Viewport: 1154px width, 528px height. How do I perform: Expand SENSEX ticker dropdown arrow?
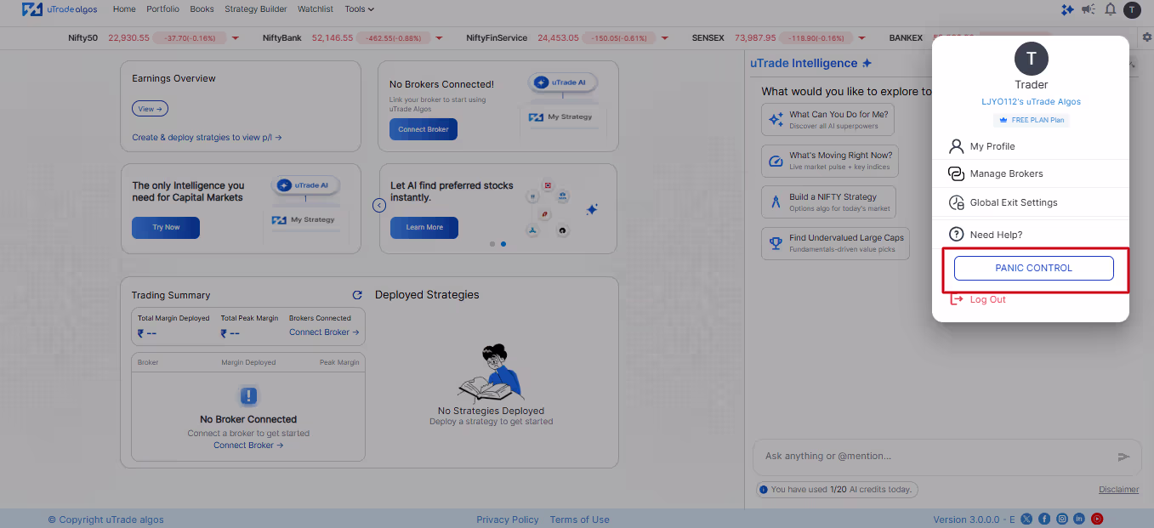point(863,38)
